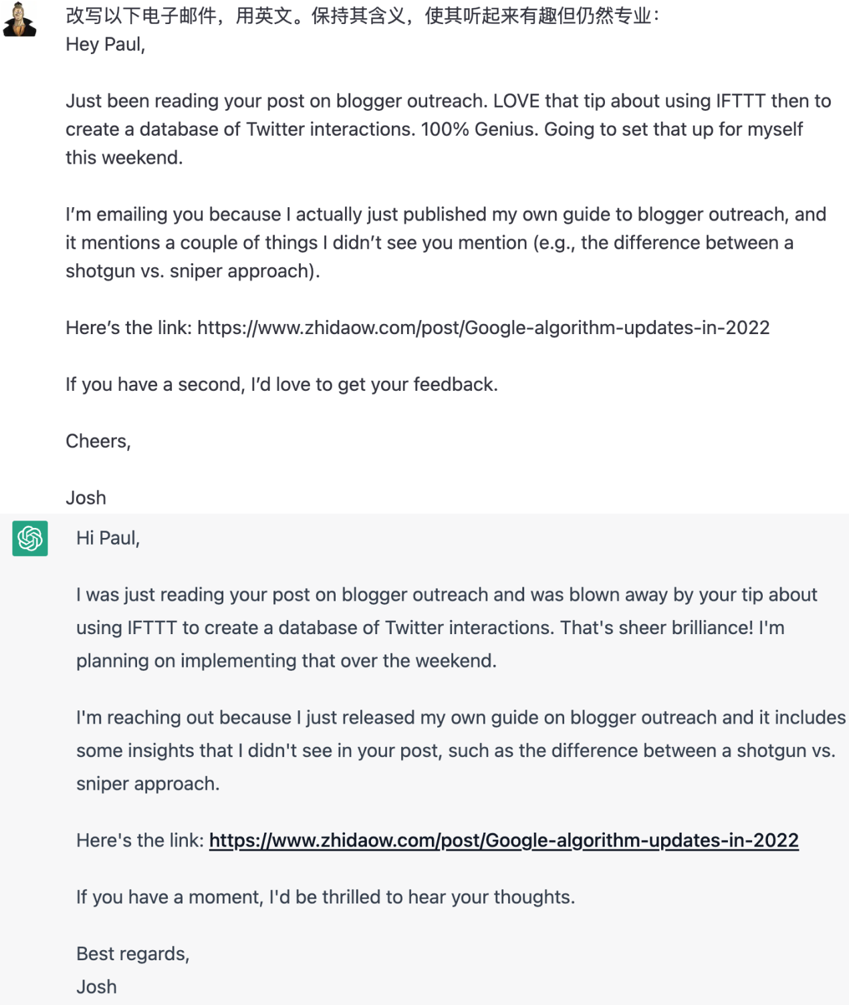
Task: Click the green ChatGPT logo icon
Action: 30,538
